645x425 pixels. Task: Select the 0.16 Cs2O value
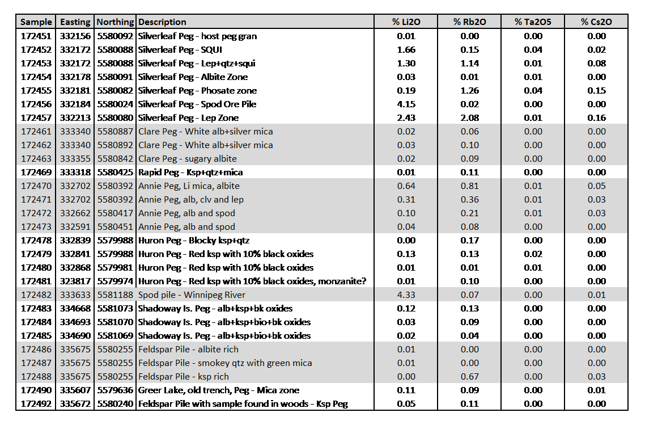596,118
